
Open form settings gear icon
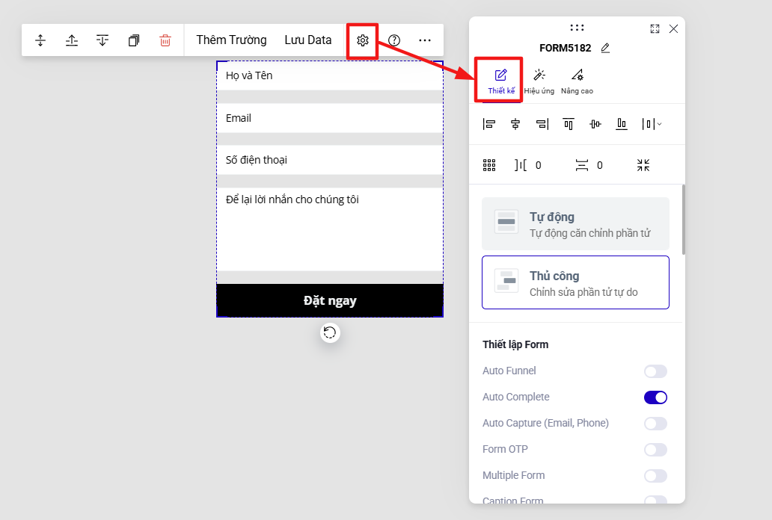tap(362, 40)
